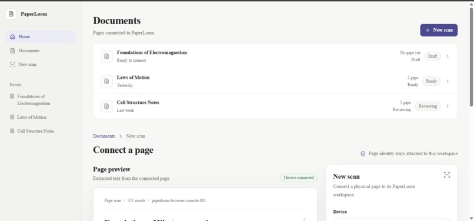Open Laws of Motion via its chevron
Screen dimensions: 474x221
click(x=448, y=81)
